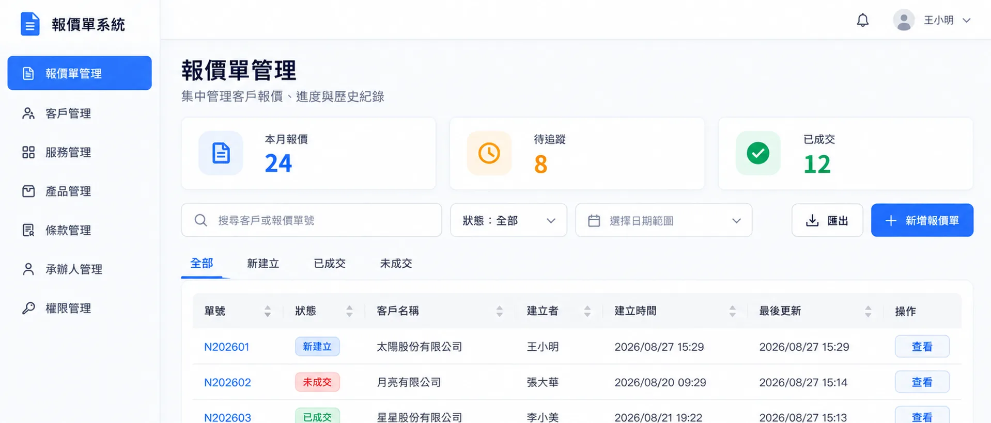The image size is (991, 423).
Task: Sort by 最後更新 column arrows
Action: 868,311
